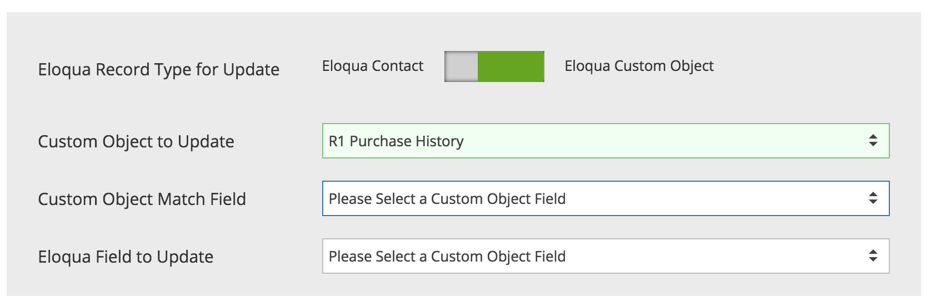Click the Custom Object Match Field label
Viewport: 931px width, 307px height.
point(142,199)
